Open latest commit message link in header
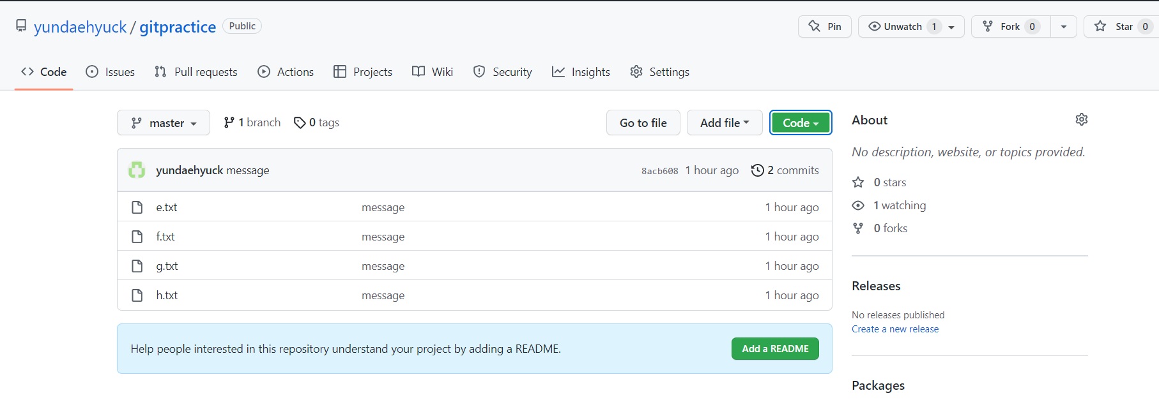Screen dimensions: 1159x407 [x=248, y=170]
